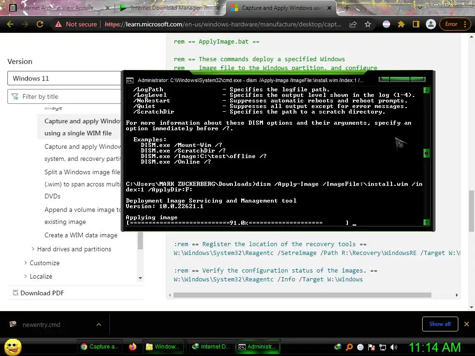
Task: Switch to Administr... cmd taskbar item
Action: point(257,347)
